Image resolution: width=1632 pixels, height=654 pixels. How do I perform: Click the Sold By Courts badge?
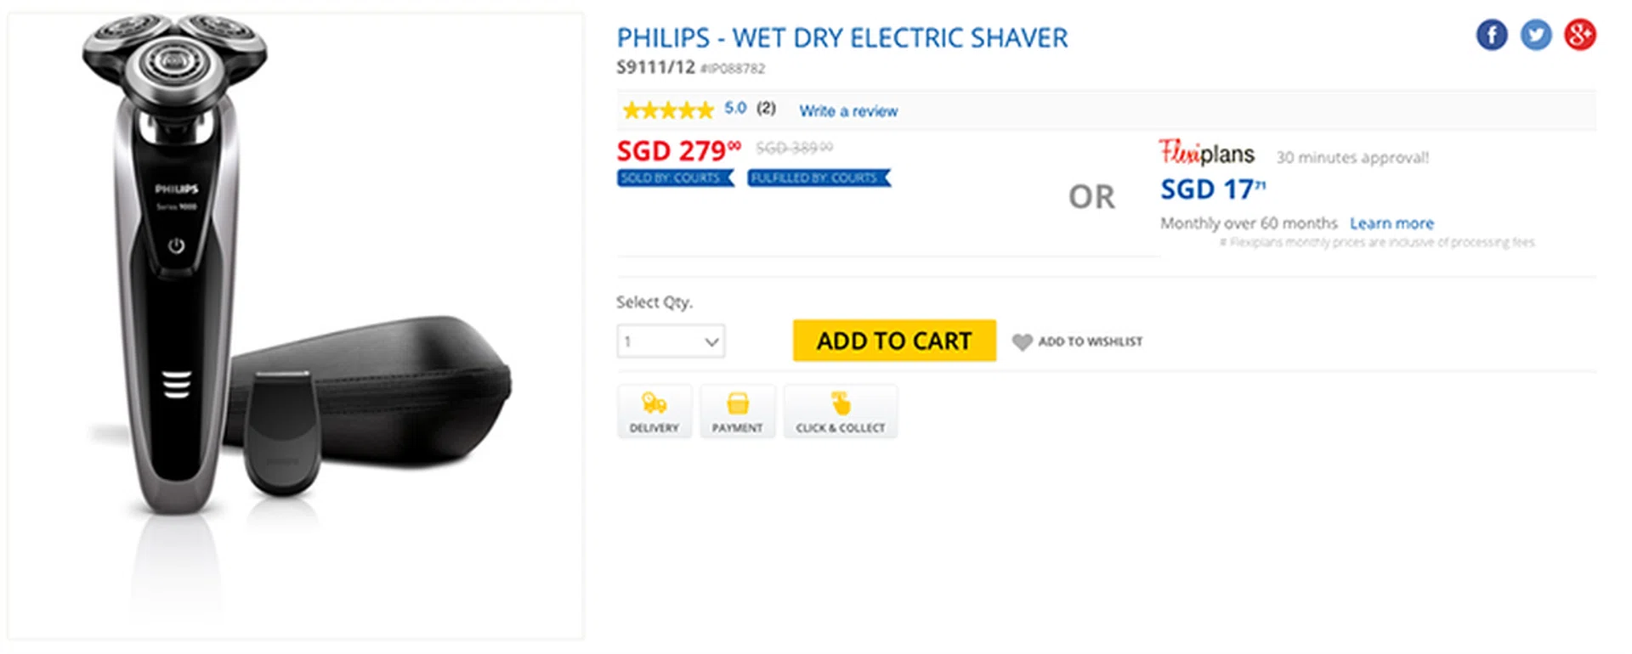coord(675,178)
